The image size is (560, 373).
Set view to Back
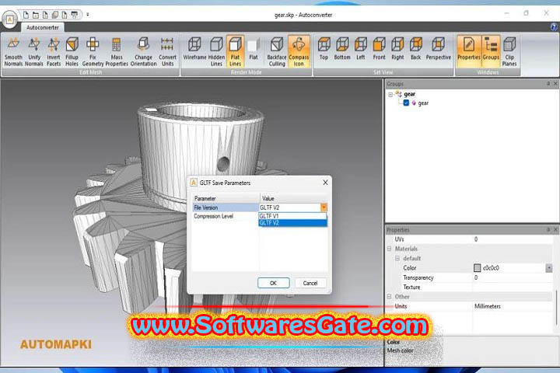coord(415,48)
